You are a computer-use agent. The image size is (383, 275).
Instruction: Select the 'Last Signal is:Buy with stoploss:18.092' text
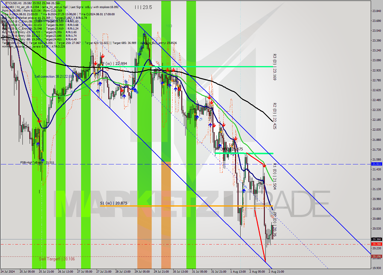pyautogui.click(x=94, y=7)
